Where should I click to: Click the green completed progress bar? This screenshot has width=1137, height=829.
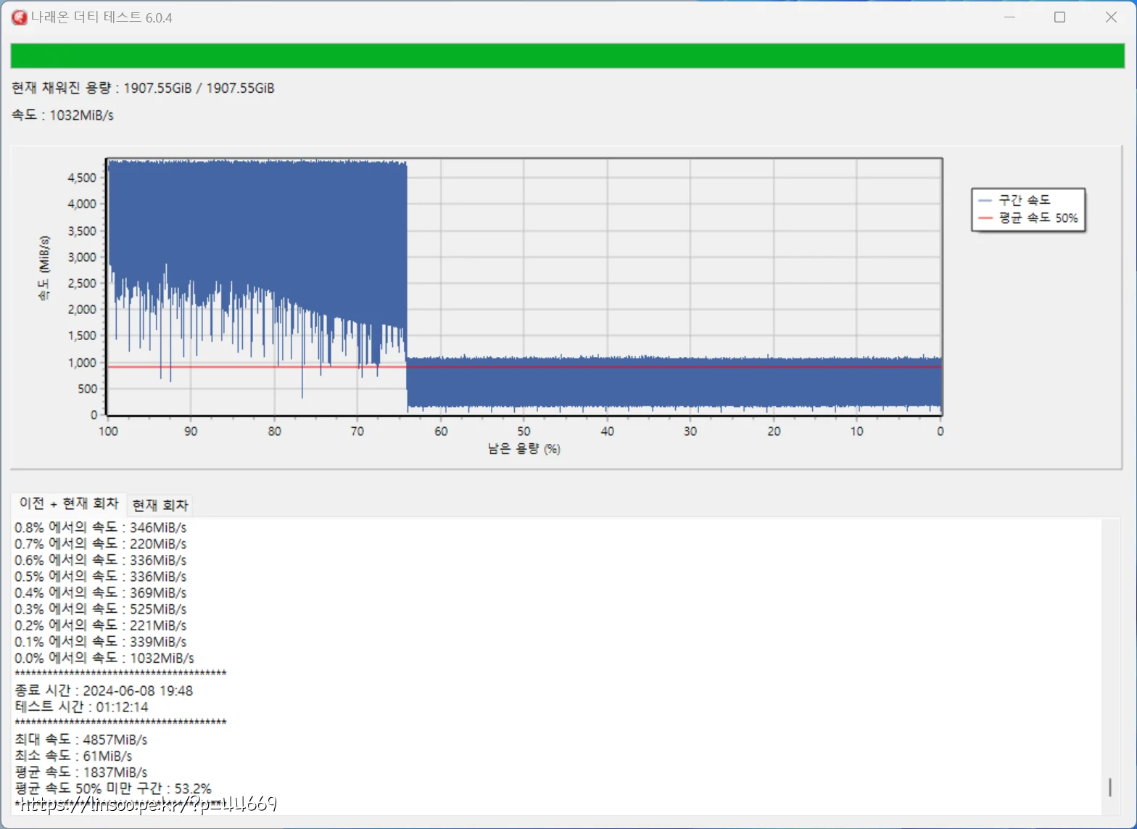coord(568,56)
